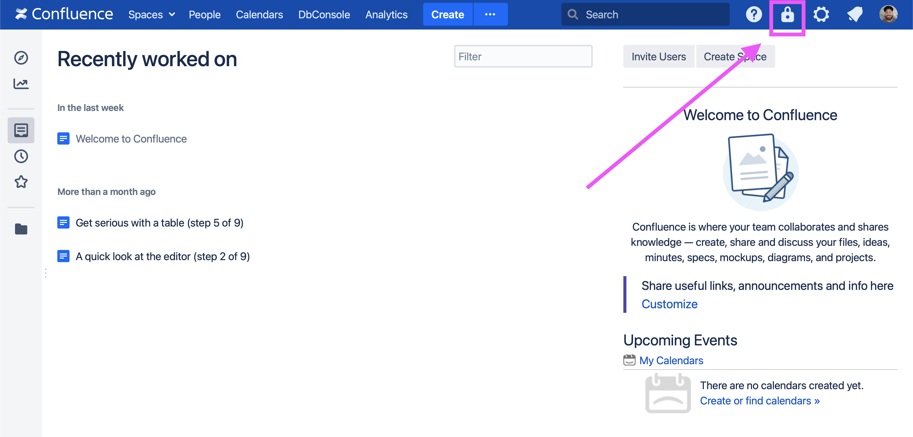
Task: Open the People menu item
Action: point(205,15)
